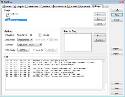Go to the Details tab
The width and height of the screenshot is (125, 97).
[46, 7]
